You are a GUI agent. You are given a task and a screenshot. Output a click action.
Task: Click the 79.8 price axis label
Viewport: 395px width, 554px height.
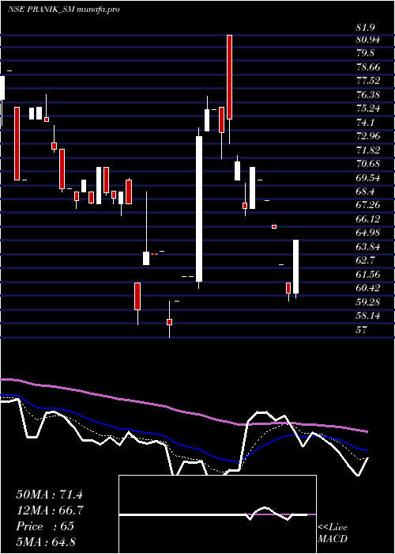pyautogui.click(x=365, y=53)
